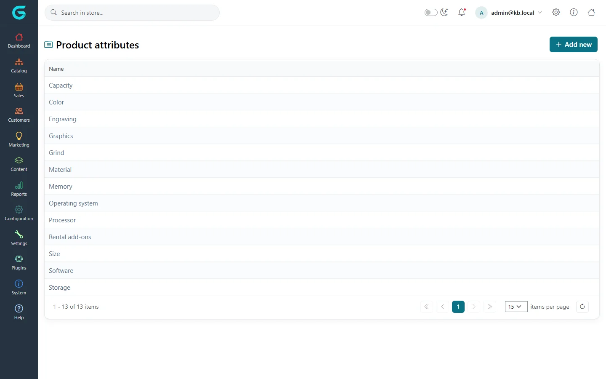
Task: Open the Color attribute row
Action: (x=322, y=102)
